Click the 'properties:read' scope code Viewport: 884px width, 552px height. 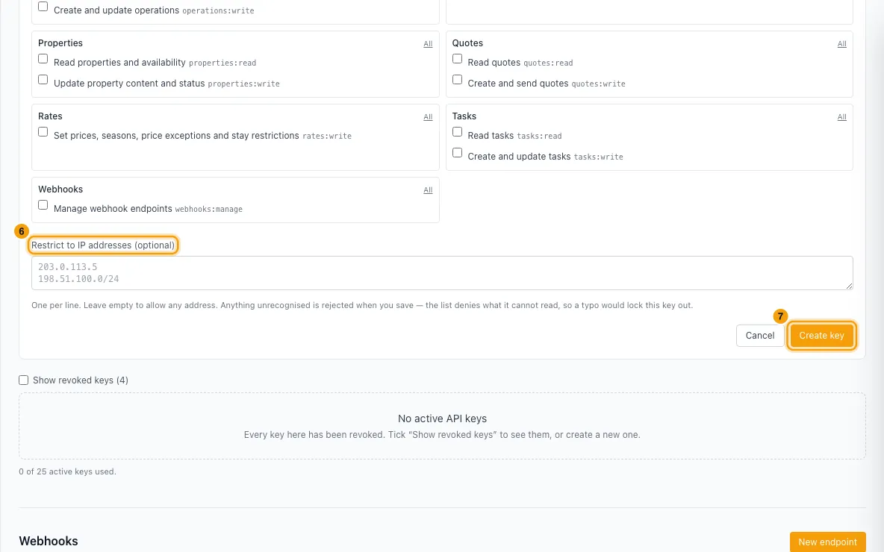(222, 63)
